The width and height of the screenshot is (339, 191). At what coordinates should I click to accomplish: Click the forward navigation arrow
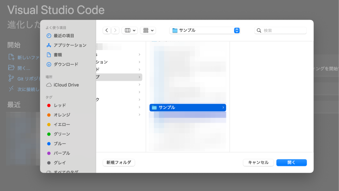(115, 30)
